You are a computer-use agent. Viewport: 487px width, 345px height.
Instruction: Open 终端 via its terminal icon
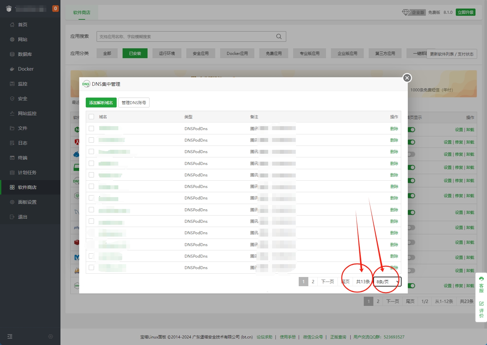click(12, 158)
